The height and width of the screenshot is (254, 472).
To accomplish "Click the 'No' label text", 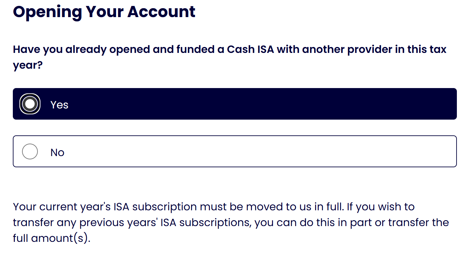I will pyautogui.click(x=58, y=152).
